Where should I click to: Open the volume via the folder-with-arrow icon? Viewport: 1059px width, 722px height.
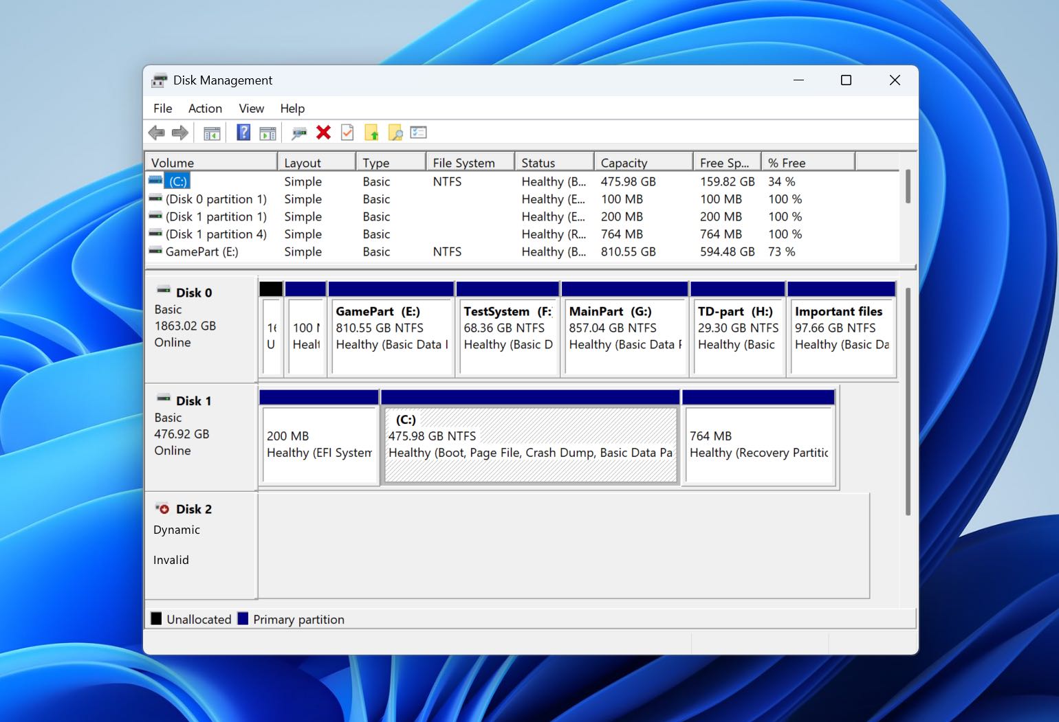pos(372,132)
